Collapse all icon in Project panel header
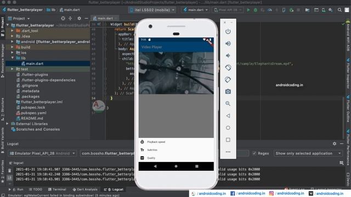This screenshot has height=197, width=351. [x=70, y=19]
